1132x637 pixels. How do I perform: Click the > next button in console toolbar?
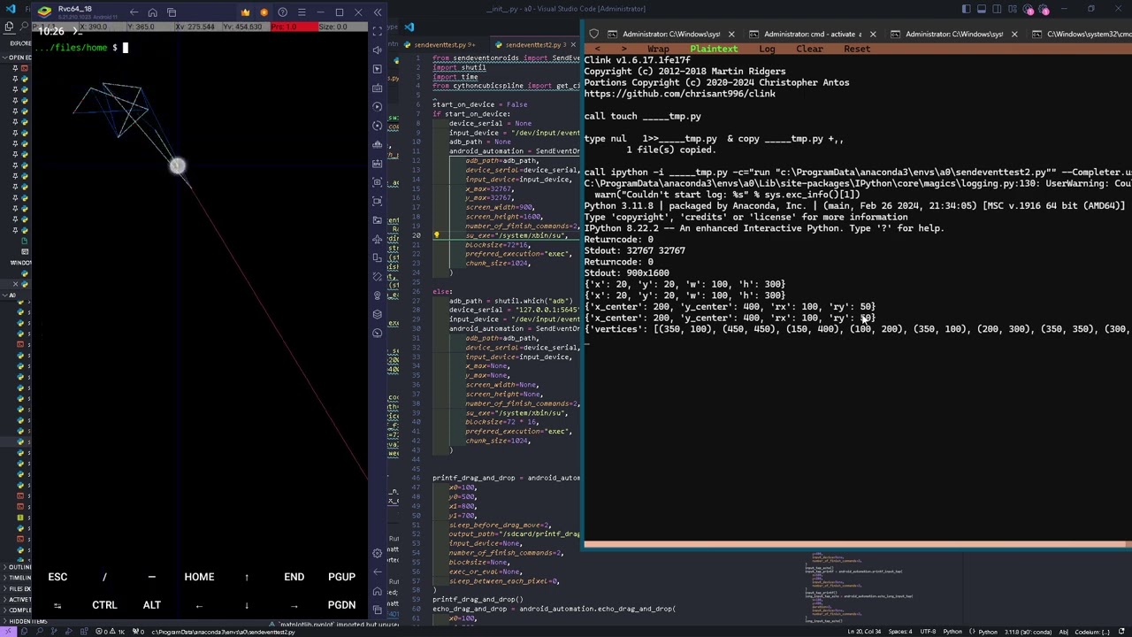[623, 50]
